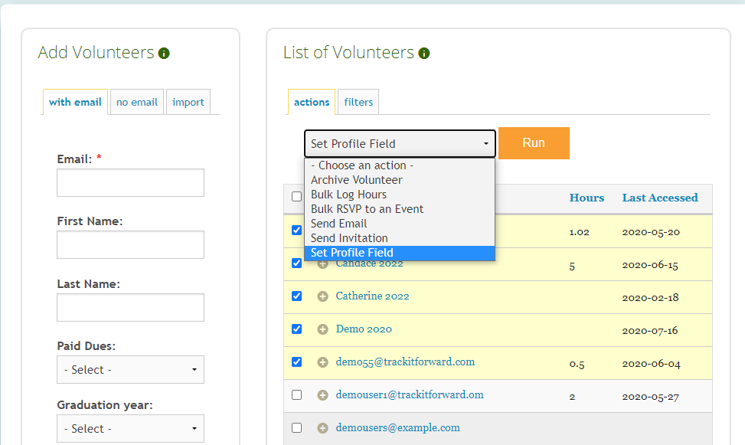745x445 pixels.
Task: Expand plus icon beside demousers@example.com
Action: (322, 428)
